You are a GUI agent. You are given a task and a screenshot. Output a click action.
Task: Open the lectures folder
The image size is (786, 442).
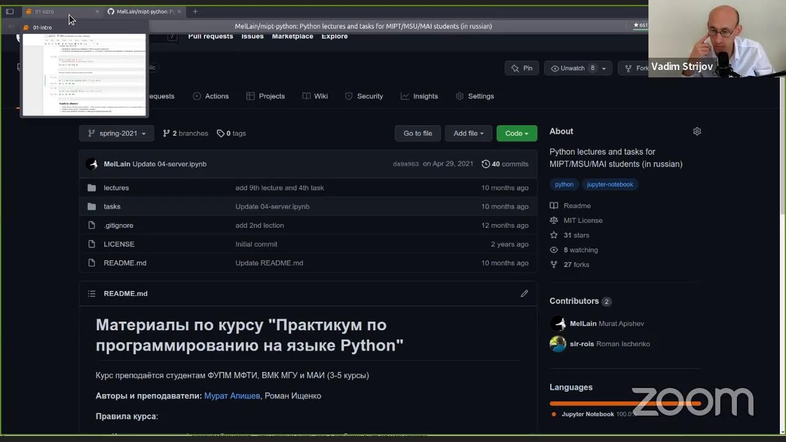pyautogui.click(x=116, y=188)
